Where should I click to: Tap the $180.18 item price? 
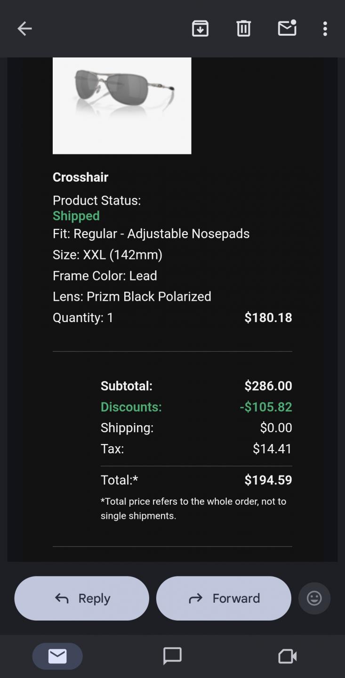click(x=268, y=317)
